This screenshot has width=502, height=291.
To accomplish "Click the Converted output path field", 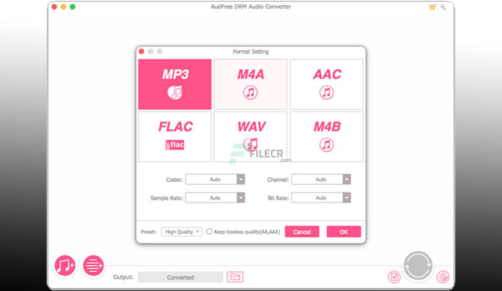I will click(181, 277).
